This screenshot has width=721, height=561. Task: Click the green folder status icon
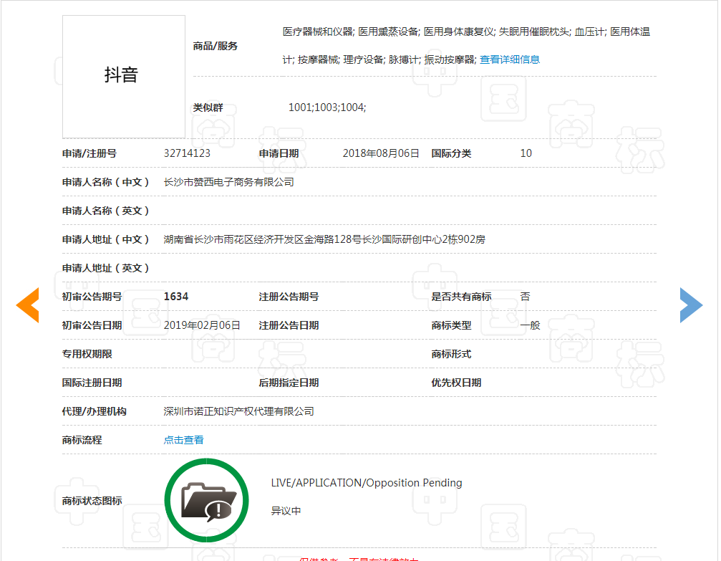206,500
